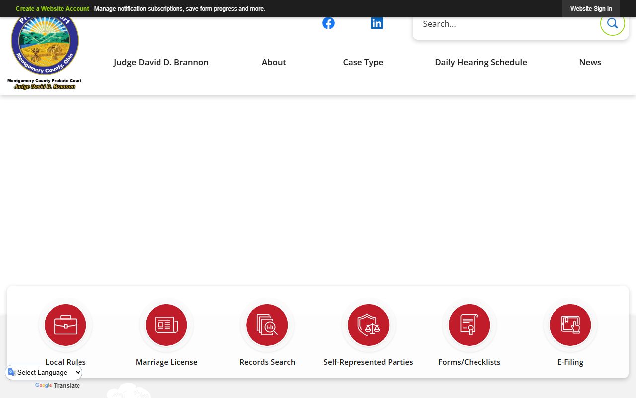Open the LinkedIn icon link
Image resolution: width=636 pixels, height=398 pixels.
click(377, 23)
